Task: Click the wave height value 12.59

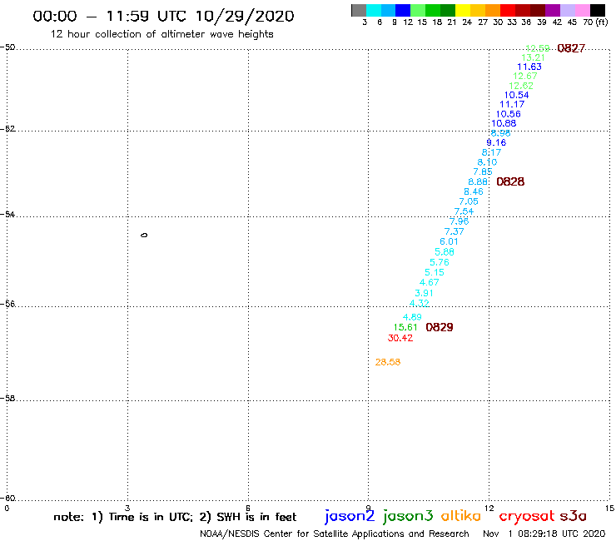Action: (538, 48)
